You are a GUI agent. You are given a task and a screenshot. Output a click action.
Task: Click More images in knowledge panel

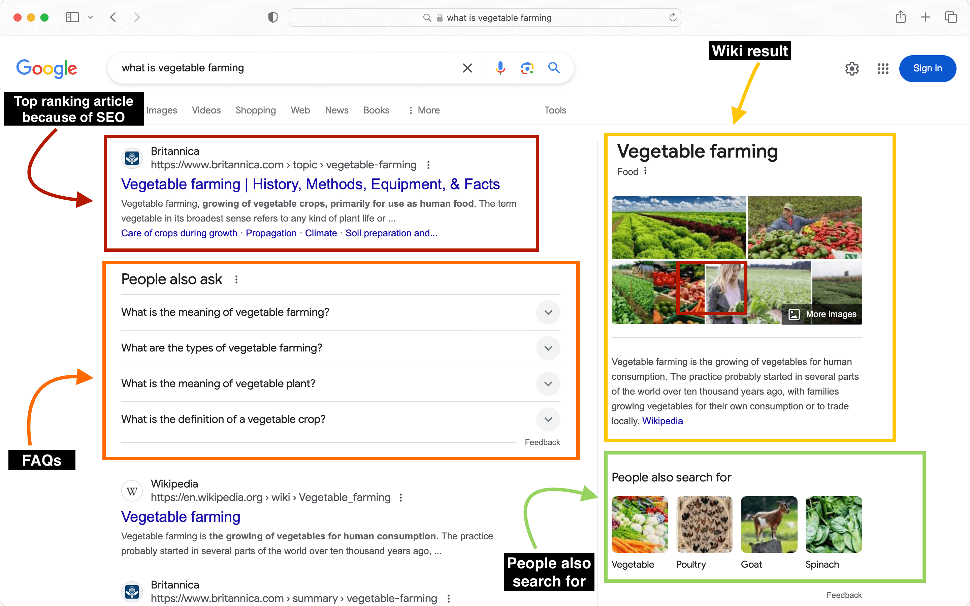(x=822, y=314)
